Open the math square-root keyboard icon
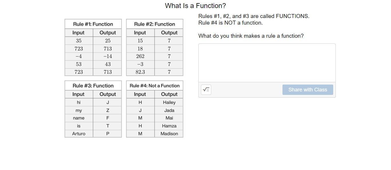Screen dimensions: 391x170 pyautogui.click(x=206, y=90)
